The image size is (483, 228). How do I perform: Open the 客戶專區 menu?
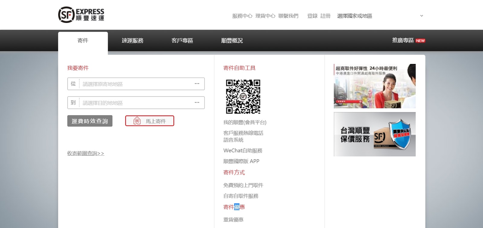point(182,41)
